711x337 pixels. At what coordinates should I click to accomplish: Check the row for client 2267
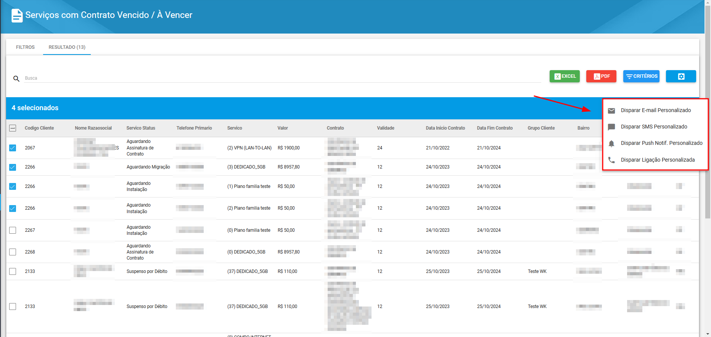pos(13,230)
